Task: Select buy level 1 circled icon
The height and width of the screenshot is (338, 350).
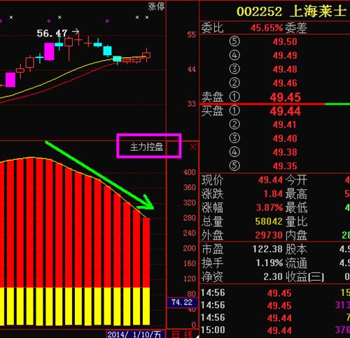Action: pos(234,110)
